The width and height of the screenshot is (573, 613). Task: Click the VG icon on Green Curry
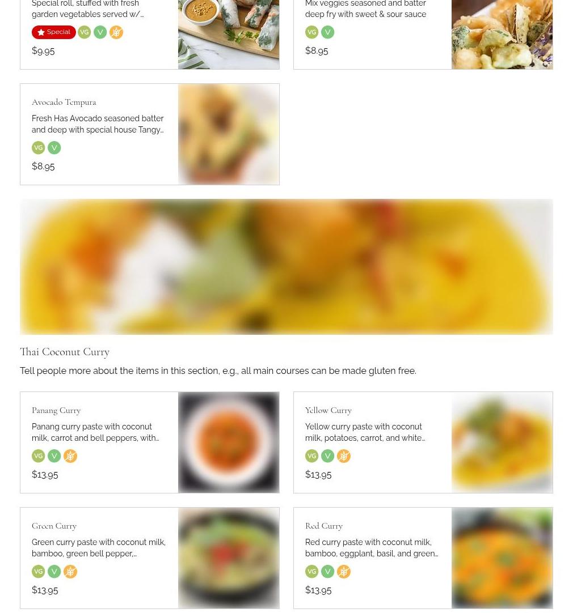tap(39, 572)
